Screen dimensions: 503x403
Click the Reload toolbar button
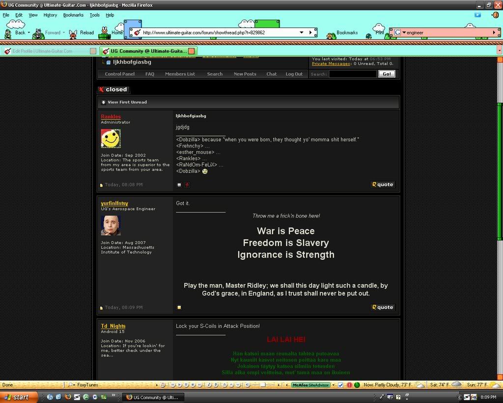82,32
